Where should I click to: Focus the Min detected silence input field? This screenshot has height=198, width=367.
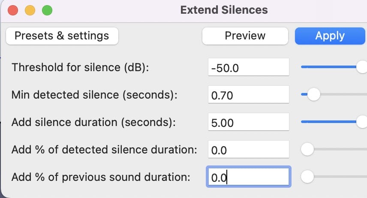coord(247,95)
